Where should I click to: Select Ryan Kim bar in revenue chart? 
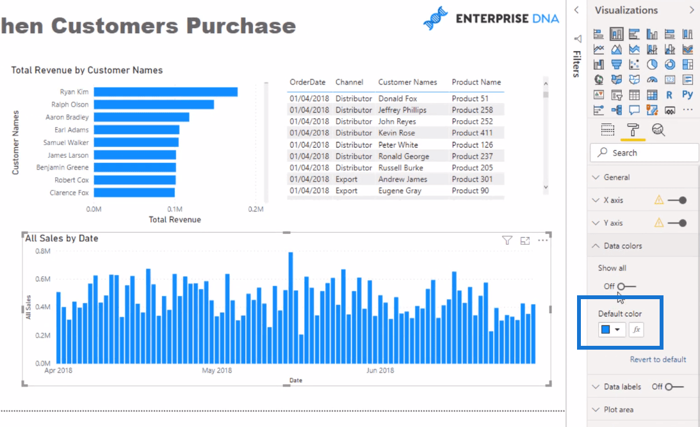(166, 92)
